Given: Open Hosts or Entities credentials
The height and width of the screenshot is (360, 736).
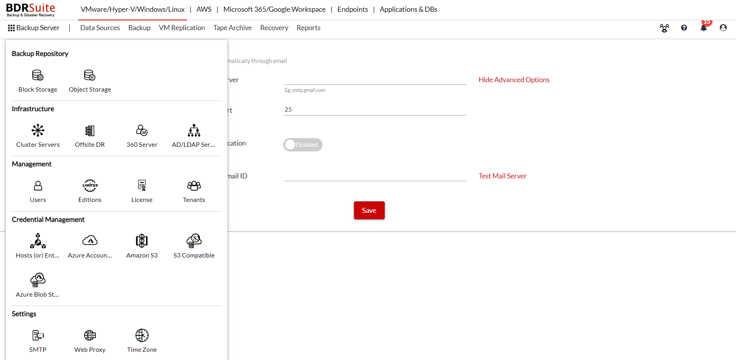Looking at the screenshot, I should tap(38, 247).
